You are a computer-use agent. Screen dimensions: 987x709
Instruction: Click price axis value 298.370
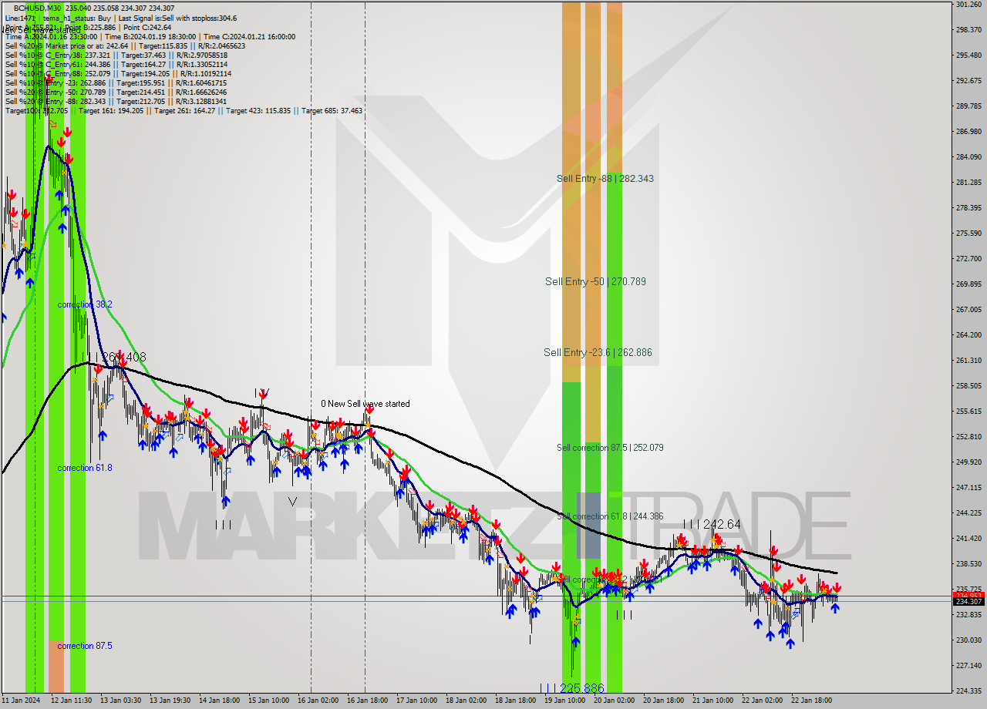coord(968,30)
